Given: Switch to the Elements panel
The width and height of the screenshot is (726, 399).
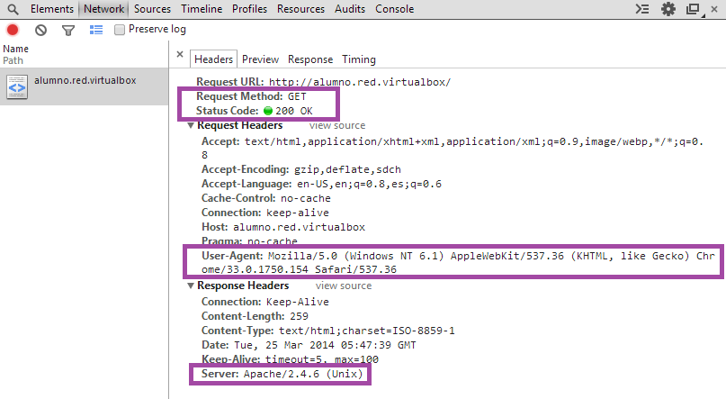Looking at the screenshot, I should (x=52, y=9).
